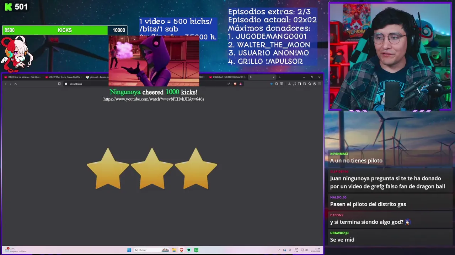
Task: Switch to the 'Une vie à t'aimer' YouTube tab
Action: [22, 77]
